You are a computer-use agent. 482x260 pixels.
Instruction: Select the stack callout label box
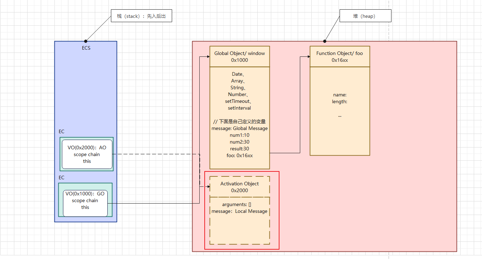[141, 16]
